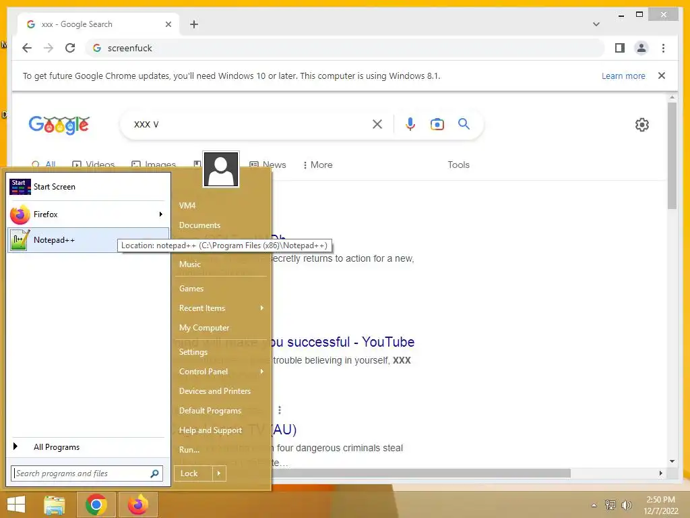Launch Firefox from the Start menu
Screen dimensions: 690x518
(82, 214)
